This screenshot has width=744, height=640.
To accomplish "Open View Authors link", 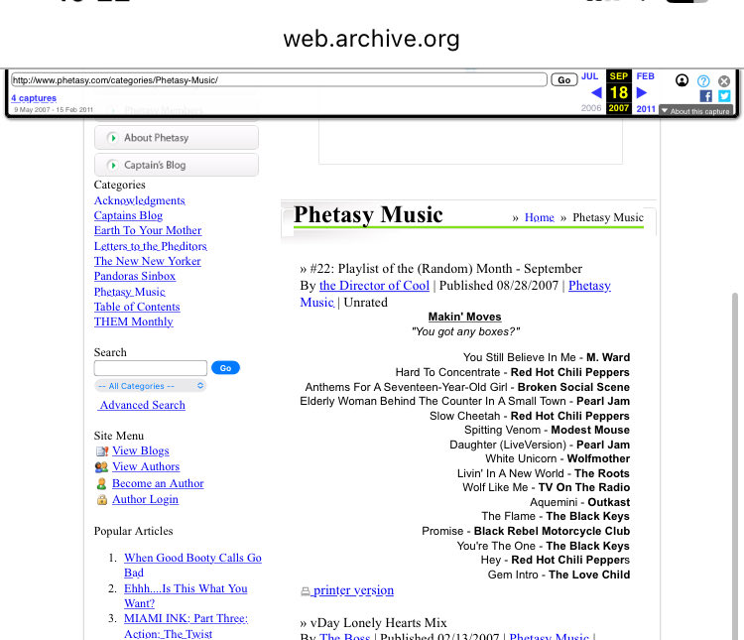I will [146, 467].
